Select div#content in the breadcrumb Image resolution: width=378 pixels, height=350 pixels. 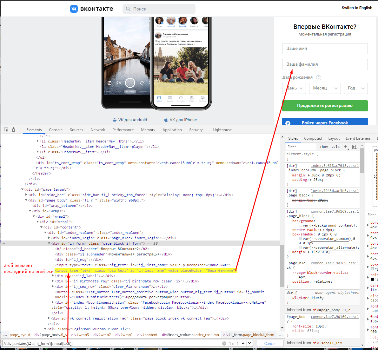click(147, 335)
